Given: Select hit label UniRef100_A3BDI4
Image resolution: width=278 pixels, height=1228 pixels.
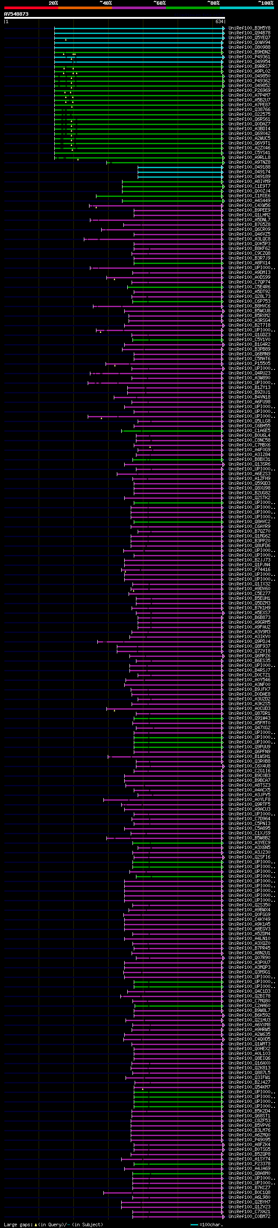Looking at the screenshot, I should click(249, 129).
